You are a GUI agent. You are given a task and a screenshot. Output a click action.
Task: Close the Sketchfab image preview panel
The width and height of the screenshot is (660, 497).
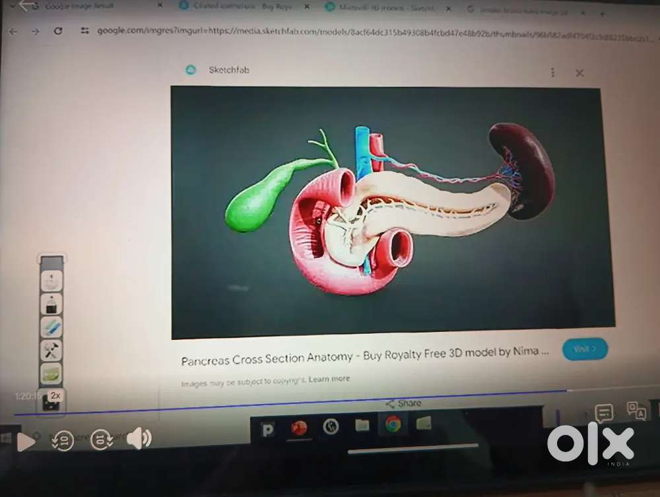coord(579,73)
